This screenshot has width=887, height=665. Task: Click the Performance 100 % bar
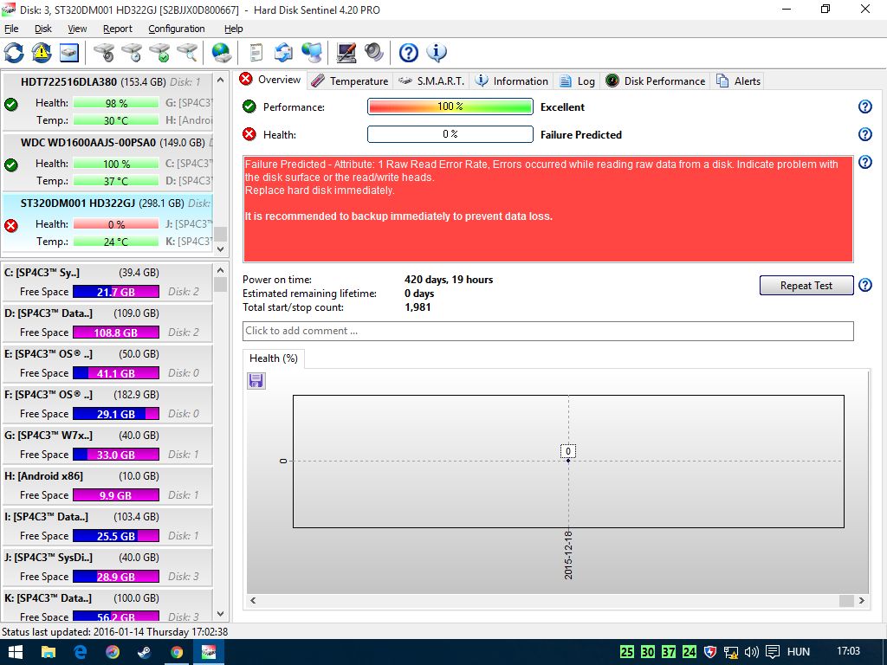click(x=450, y=107)
